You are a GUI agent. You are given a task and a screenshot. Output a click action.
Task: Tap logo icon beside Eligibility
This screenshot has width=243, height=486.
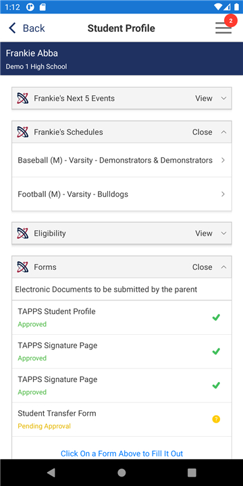tap(23, 233)
